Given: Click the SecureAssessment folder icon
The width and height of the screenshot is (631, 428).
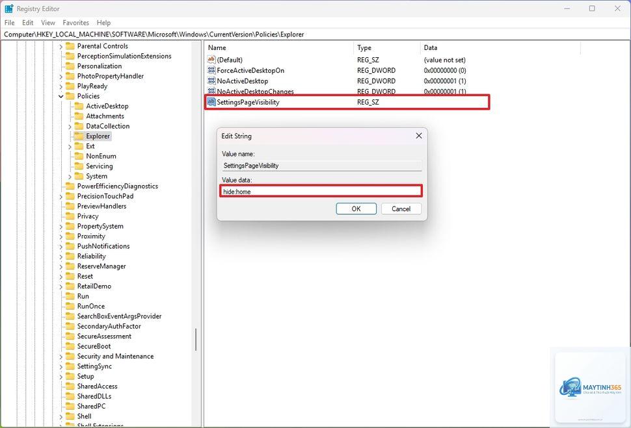Looking at the screenshot, I should click(x=70, y=336).
